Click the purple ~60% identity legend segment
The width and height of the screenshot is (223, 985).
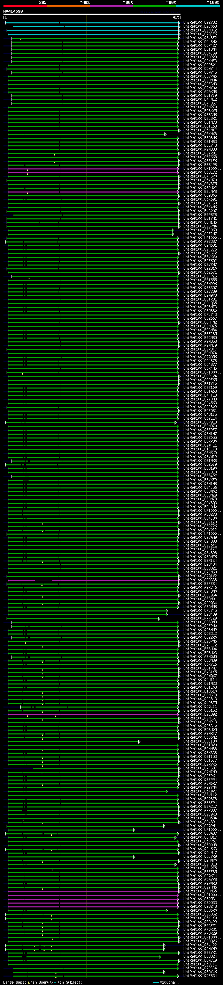(112, 6)
